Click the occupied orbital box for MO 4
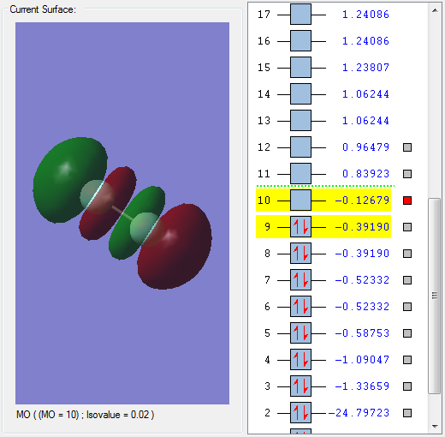This screenshot has height=437, width=445. [300, 360]
